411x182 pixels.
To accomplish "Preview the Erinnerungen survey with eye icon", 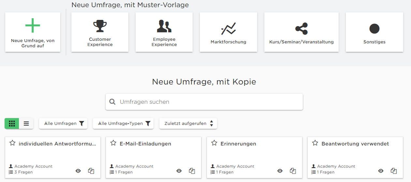I will click(280, 171).
